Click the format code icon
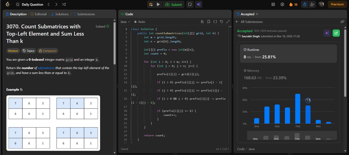Image resolution: width=349 pixels, height=155 pixels. point(203,22)
